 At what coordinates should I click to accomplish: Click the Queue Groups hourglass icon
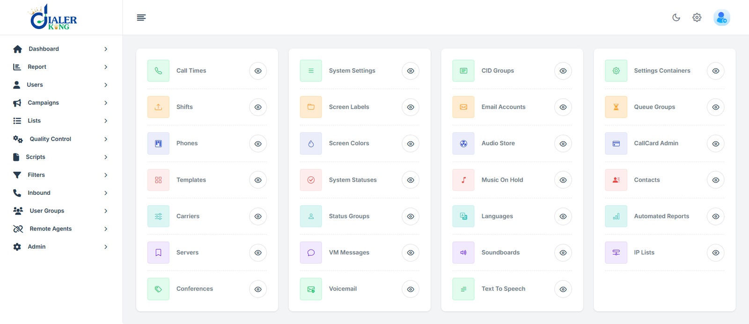click(616, 107)
